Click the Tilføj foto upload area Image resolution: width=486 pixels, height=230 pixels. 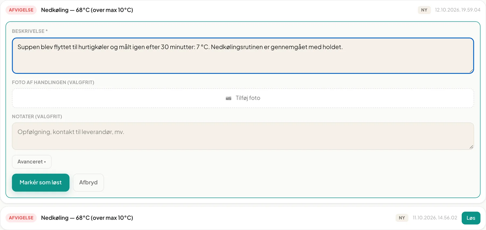click(x=243, y=98)
